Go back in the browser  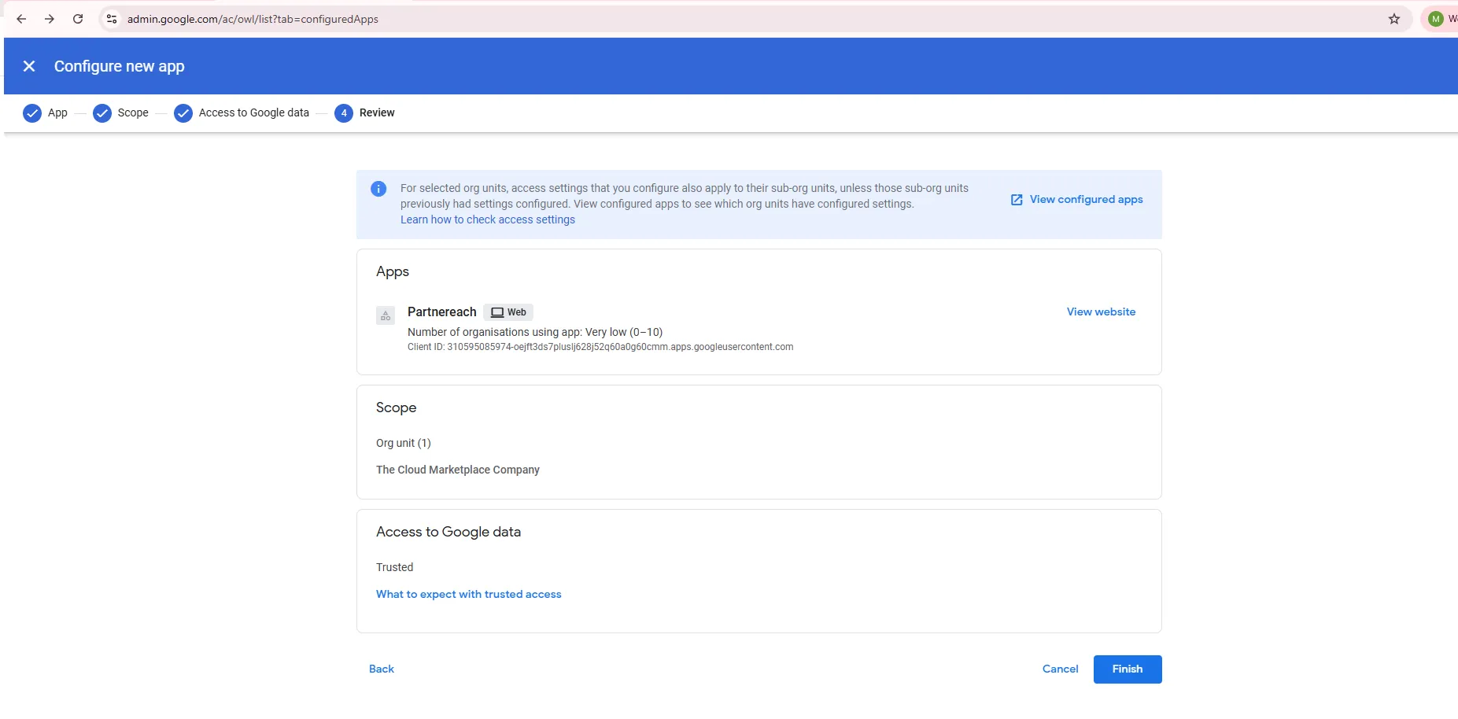(x=21, y=19)
